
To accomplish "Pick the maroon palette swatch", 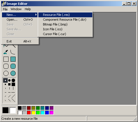I will pyautogui.click(x=29, y=108).
